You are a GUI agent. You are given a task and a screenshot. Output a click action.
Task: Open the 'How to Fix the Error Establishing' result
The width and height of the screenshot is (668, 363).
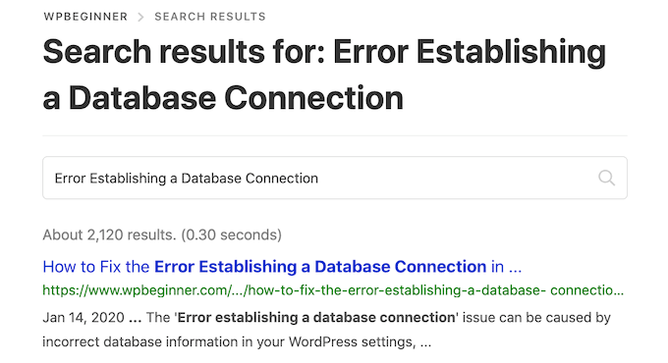pos(282,267)
